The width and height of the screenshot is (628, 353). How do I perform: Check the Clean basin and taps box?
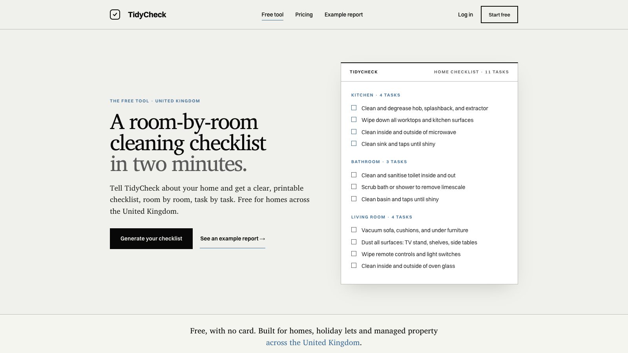point(354,199)
